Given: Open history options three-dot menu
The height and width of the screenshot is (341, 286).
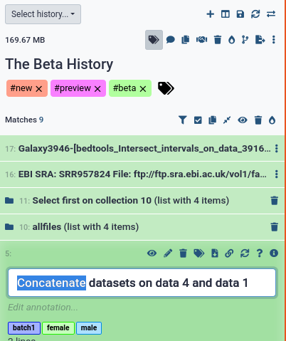Looking at the screenshot, I should click(274, 40).
